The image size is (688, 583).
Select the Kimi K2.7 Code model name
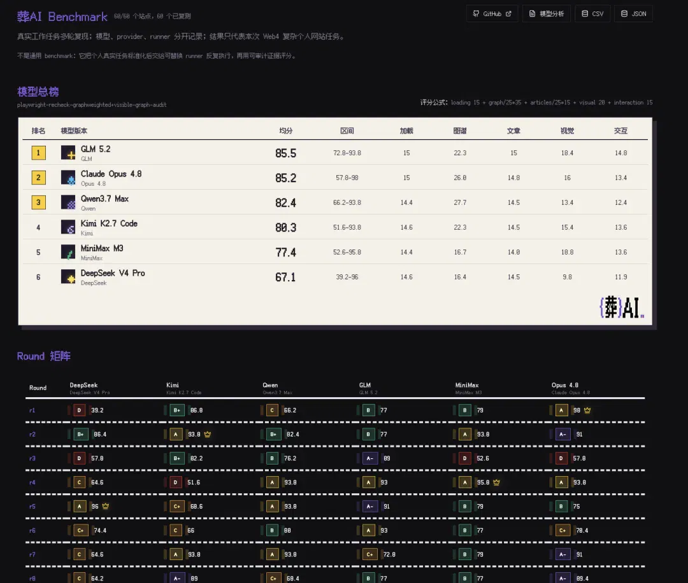click(x=109, y=223)
